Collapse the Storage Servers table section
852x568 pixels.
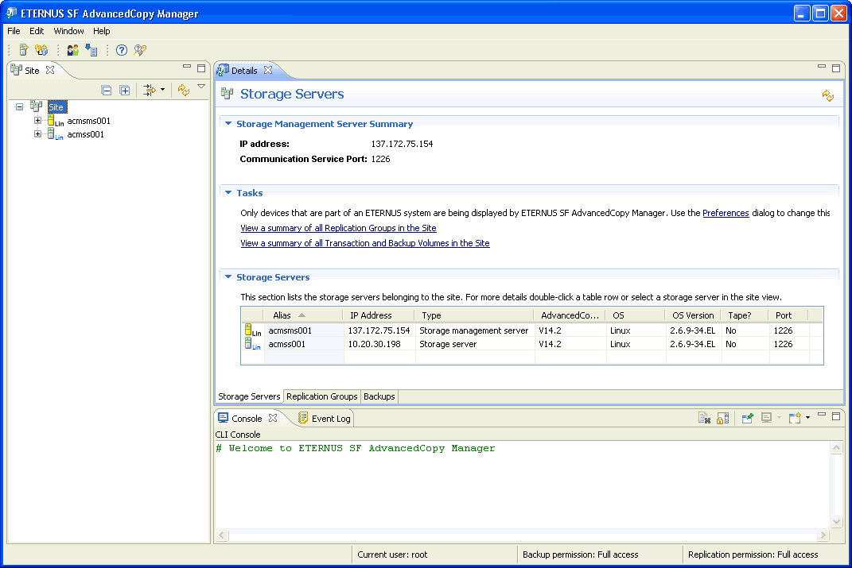point(228,276)
